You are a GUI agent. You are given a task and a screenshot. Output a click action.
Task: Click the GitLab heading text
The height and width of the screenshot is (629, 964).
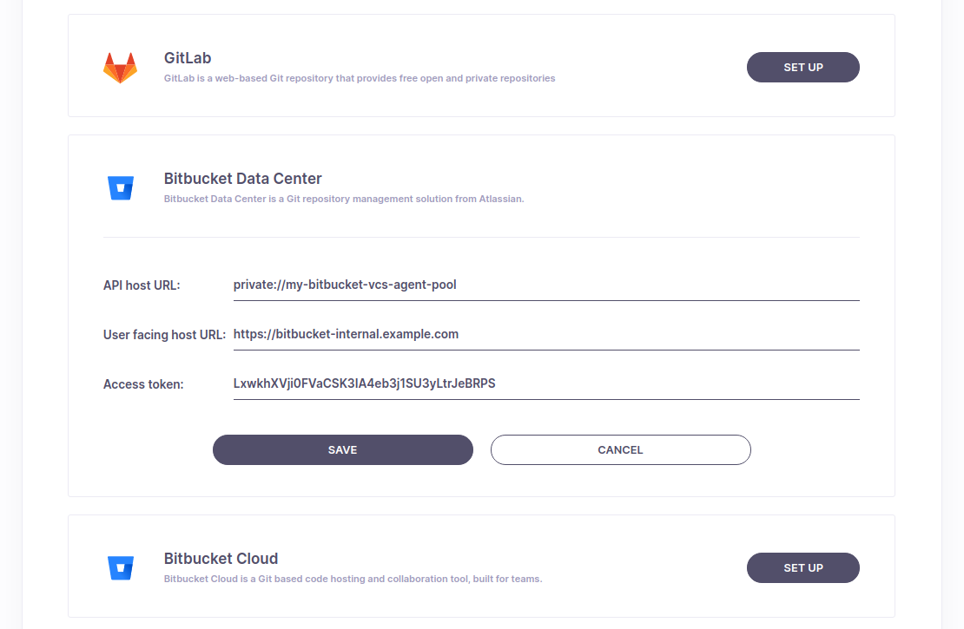coord(188,58)
